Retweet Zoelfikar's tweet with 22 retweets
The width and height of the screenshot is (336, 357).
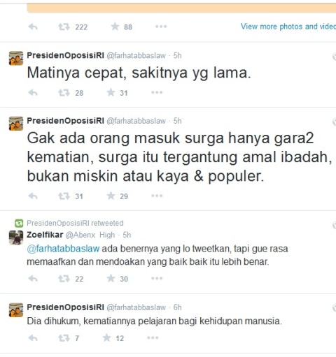tap(64, 279)
